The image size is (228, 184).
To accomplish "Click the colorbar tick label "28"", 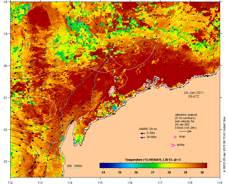I will [x=169, y=172].
